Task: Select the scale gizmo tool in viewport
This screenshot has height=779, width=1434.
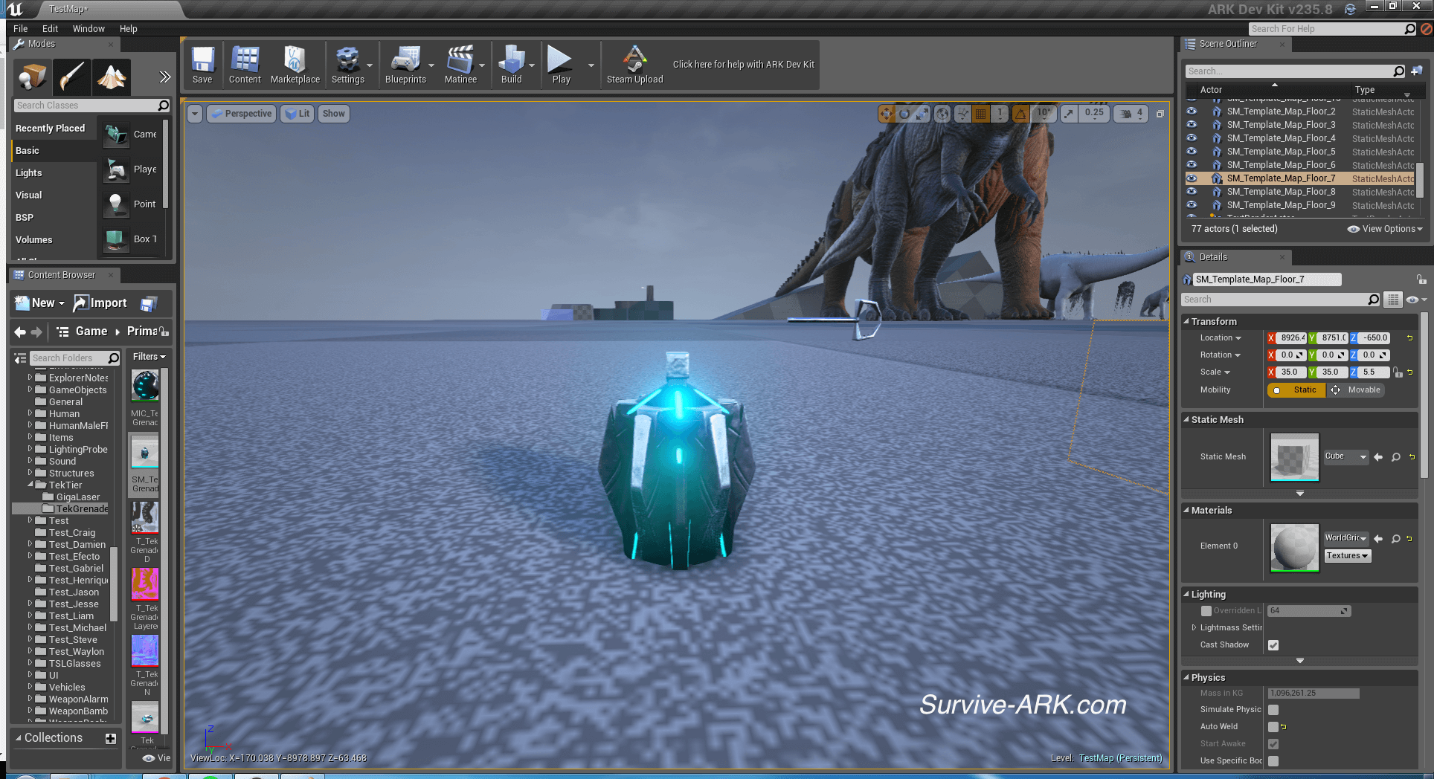Action: (922, 114)
